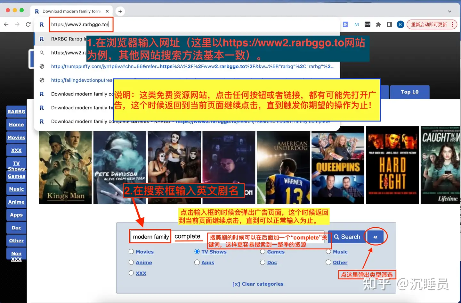Open TV Shows in the sidebar
Image resolution: width=461 pixels, height=303 pixels.
tap(16, 166)
